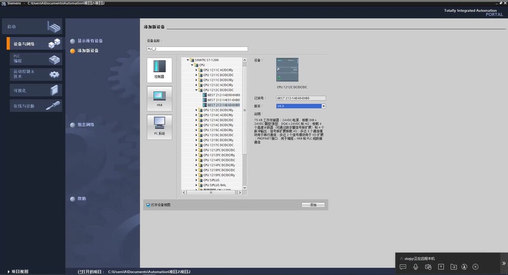Click the folder icon of CPU 1214C DC/DC/DC
Viewport: 508px width, 275px height.
pos(201,120)
